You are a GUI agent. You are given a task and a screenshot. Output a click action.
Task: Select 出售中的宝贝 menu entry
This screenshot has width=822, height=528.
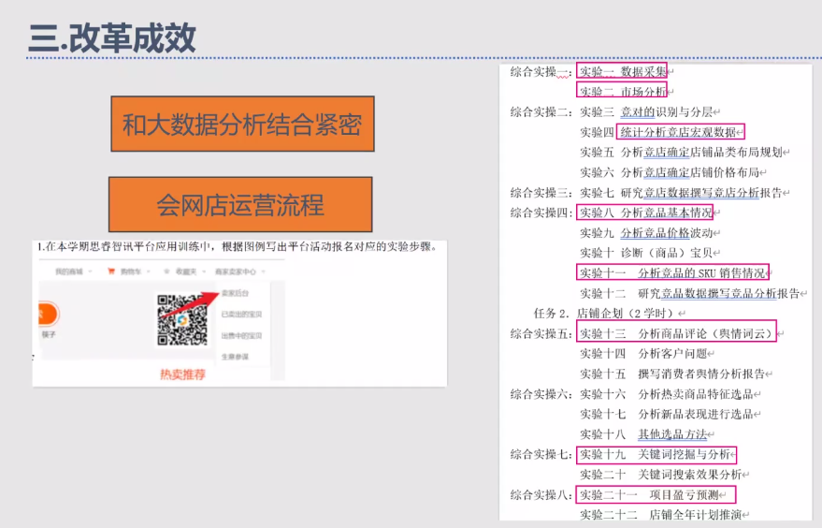(x=241, y=335)
